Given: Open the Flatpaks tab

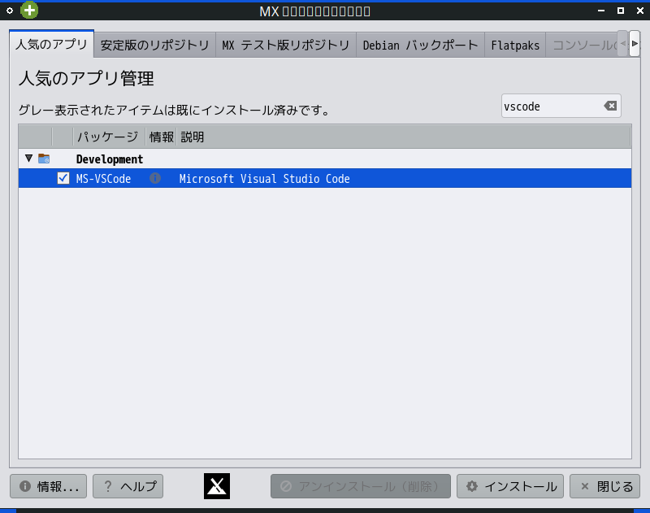Looking at the screenshot, I should pos(515,46).
